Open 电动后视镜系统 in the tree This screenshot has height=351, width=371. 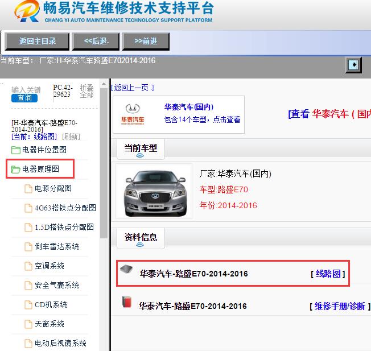tap(60, 344)
